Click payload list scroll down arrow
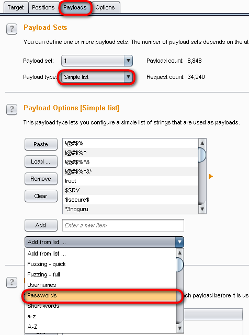This screenshot has height=335, width=249. pos(202,209)
